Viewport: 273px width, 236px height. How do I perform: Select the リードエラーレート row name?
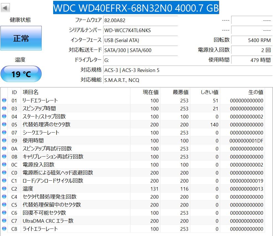pos(40,100)
